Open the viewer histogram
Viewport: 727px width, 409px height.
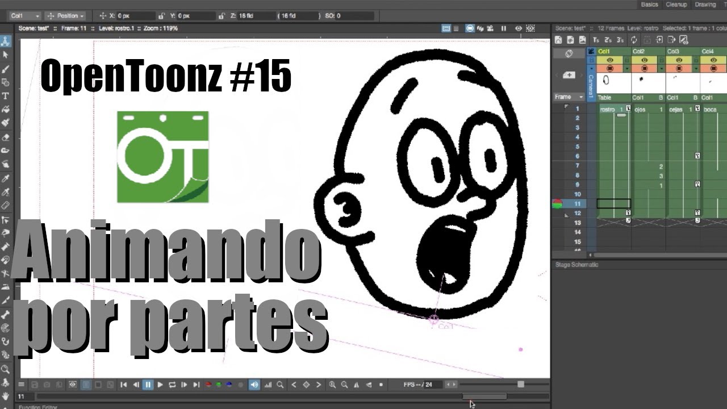pos(268,385)
